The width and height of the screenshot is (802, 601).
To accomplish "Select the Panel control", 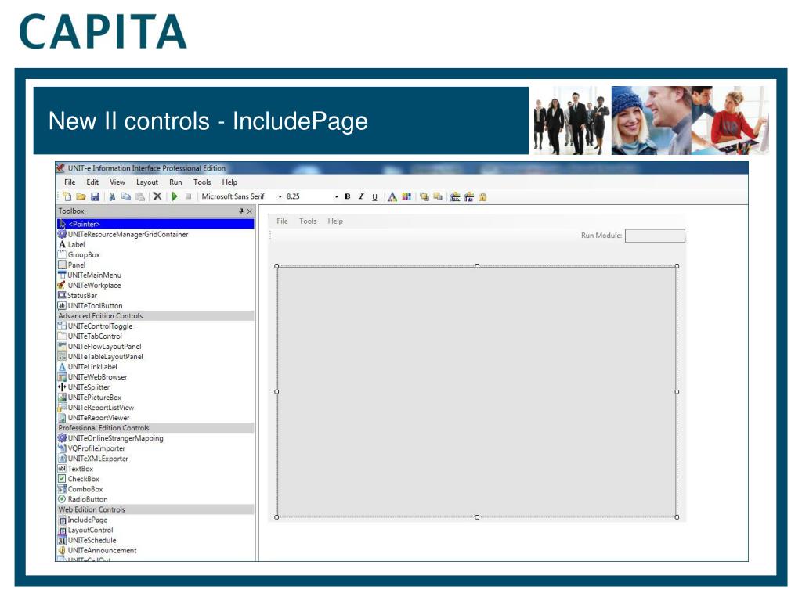I will click(156, 265).
